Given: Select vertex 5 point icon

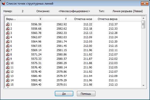Looking at the screenshot, I should (x=8, y=42).
